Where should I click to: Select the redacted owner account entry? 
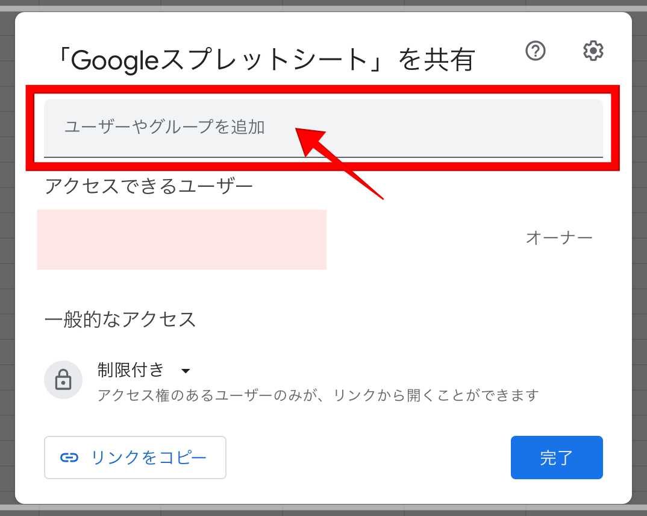(x=181, y=239)
